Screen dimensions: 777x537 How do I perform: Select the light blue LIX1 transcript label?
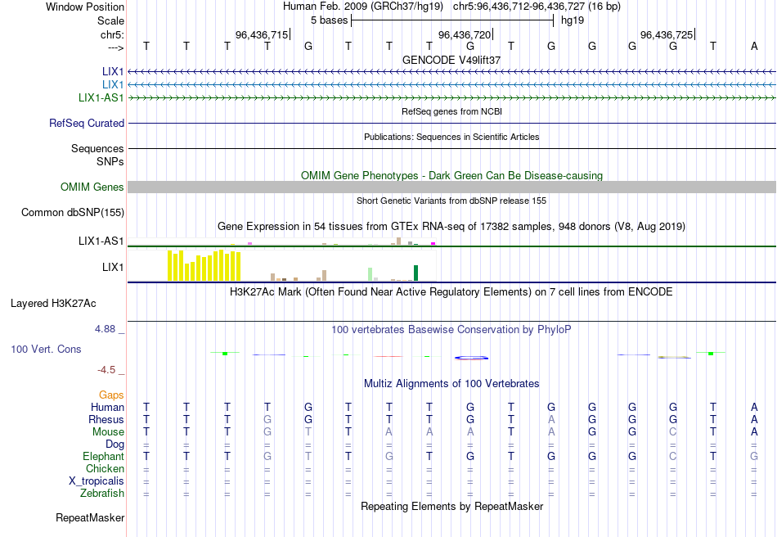click(x=113, y=85)
